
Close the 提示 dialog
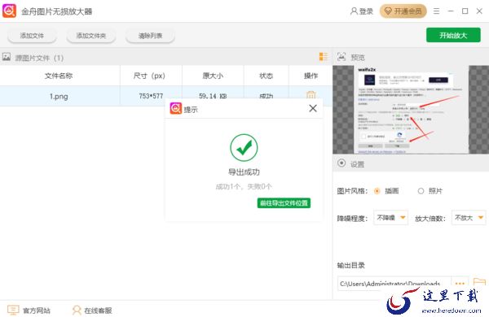point(313,108)
